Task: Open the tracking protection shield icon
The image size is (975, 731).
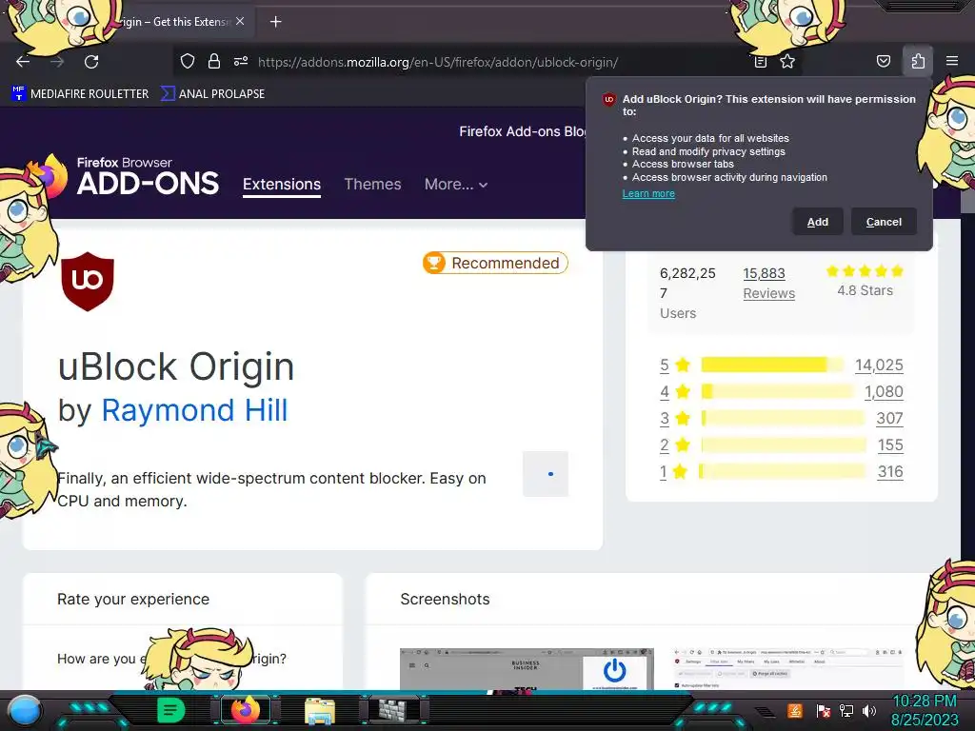Action: pos(188,62)
